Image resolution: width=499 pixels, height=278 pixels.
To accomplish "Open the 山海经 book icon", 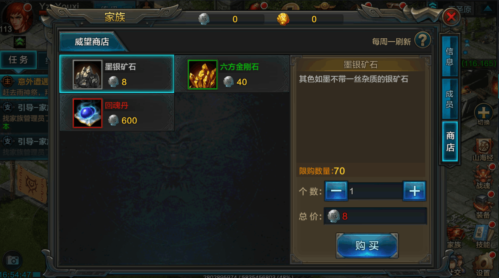I will click(x=483, y=149).
